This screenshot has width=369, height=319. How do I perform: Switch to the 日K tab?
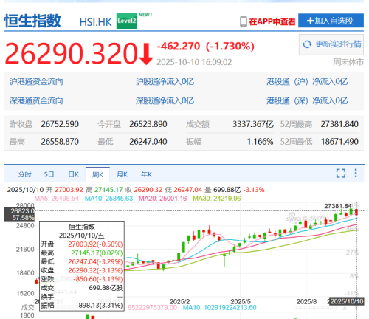pyautogui.click(x=73, y=174)
